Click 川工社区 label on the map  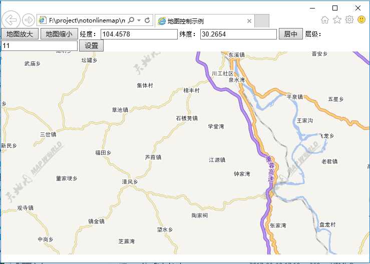(x=223, y=73)
